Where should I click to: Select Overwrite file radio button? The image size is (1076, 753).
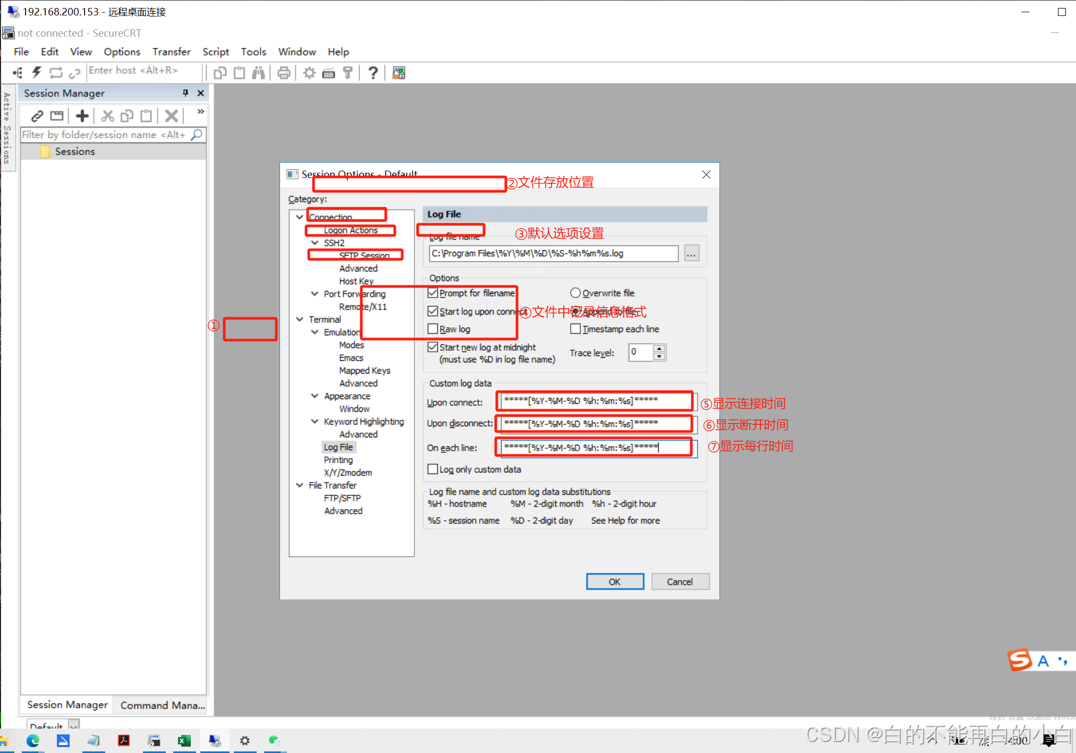click(575, 293)
